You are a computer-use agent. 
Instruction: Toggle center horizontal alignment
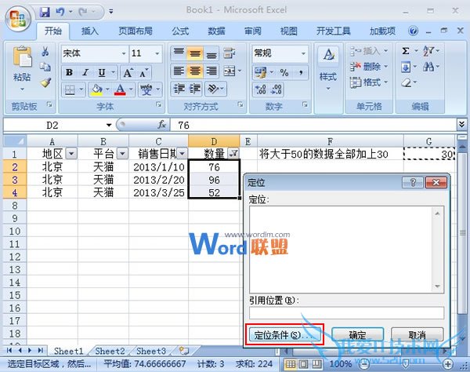click(195, 71)
